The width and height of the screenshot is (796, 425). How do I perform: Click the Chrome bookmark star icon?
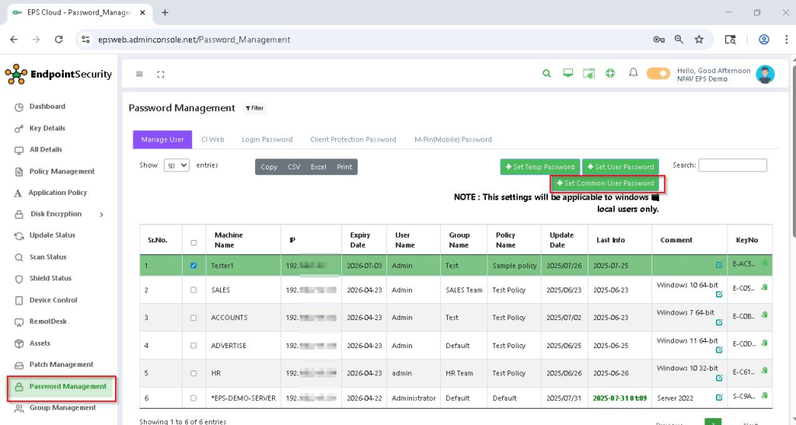coord(699,40)
